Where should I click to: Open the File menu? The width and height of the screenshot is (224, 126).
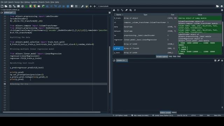2,2
